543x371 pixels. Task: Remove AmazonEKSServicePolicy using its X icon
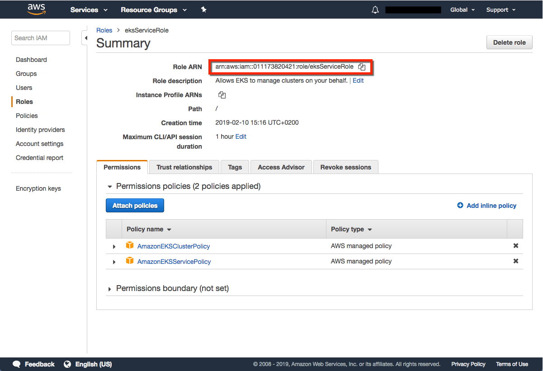(516, 261)
